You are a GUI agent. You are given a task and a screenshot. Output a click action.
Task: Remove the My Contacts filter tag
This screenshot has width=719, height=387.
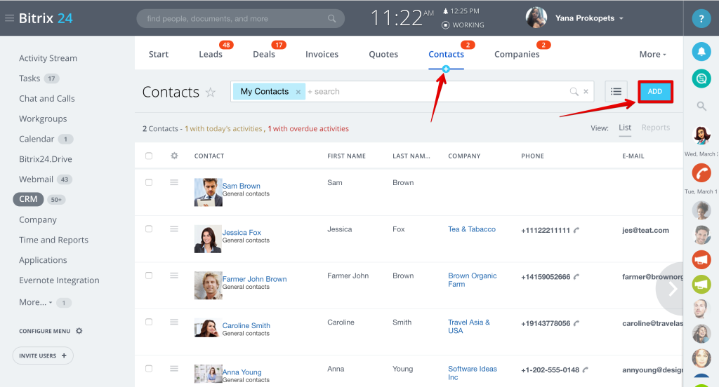(298, 92)
